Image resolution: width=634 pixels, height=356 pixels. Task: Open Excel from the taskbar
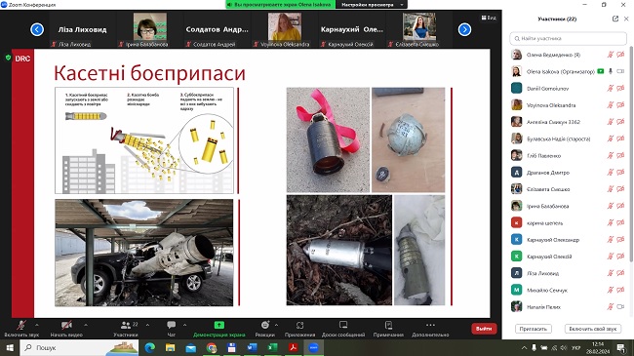(272, 347)
